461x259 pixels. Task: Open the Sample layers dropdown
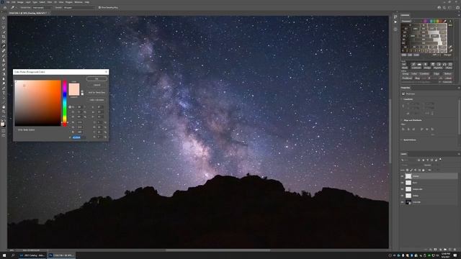tap(79, 8)
